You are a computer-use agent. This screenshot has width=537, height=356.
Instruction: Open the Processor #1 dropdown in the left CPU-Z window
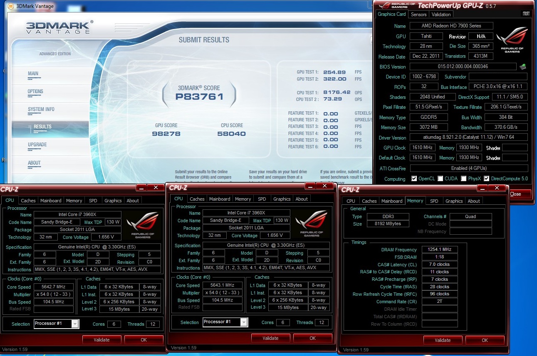click(x=75, y=324)
